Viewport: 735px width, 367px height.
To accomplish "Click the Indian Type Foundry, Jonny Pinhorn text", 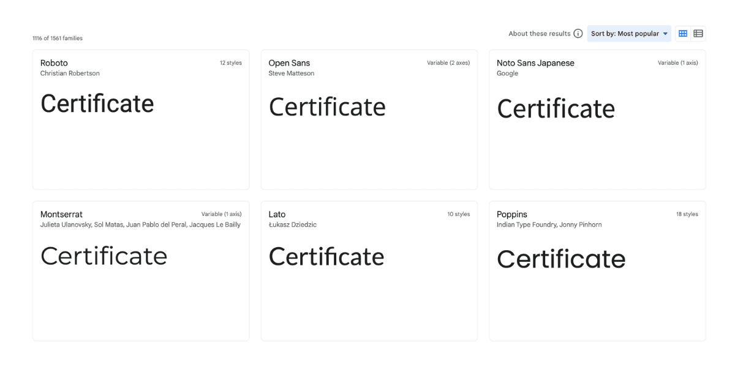I will click(x=549, y=224).
